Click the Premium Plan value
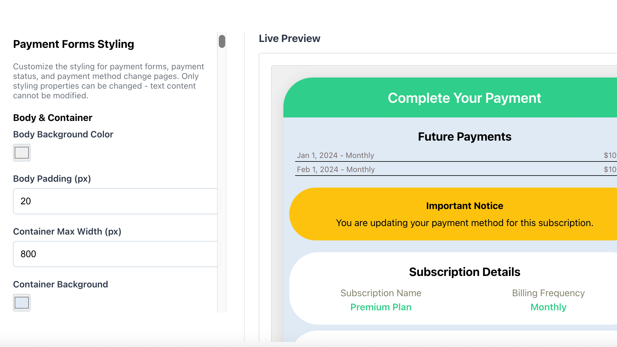 tap(381, 307)
